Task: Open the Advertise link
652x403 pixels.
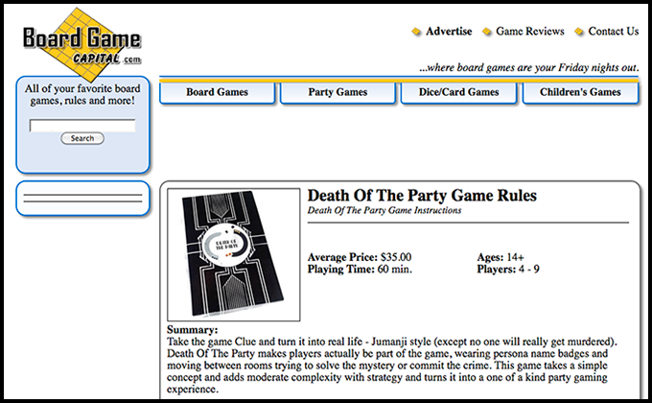Action: pos(449,32)
